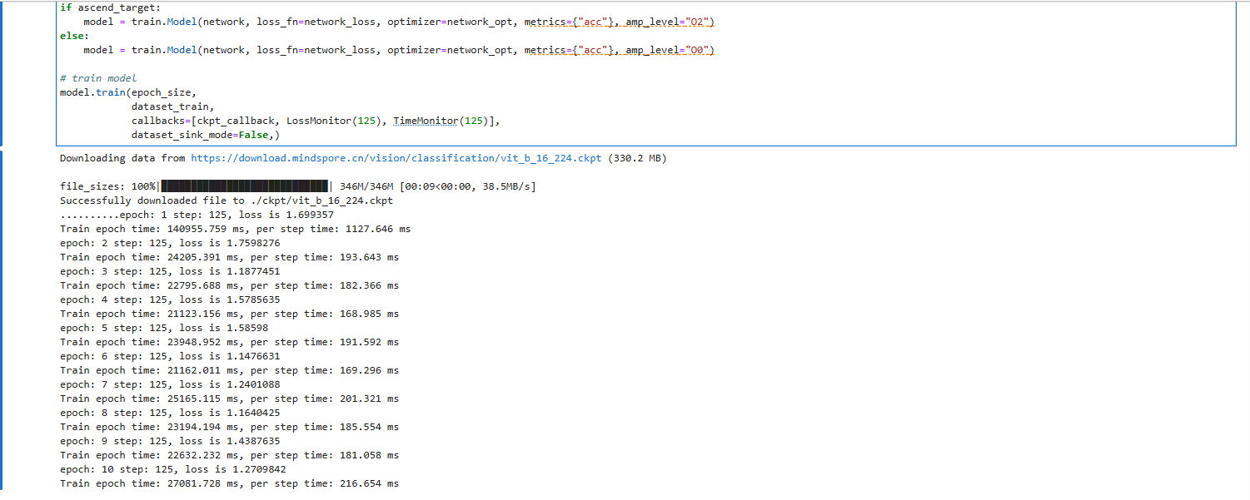Click 'Train epoch time: 21162.011 ms' line
1250x500 pixels.
[x=229, y=370]
